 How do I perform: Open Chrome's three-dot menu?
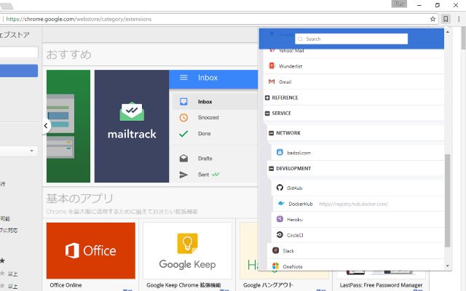click(459, 19)
